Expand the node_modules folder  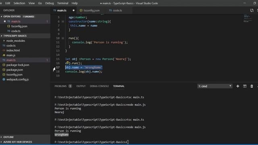tap(16, 41)
